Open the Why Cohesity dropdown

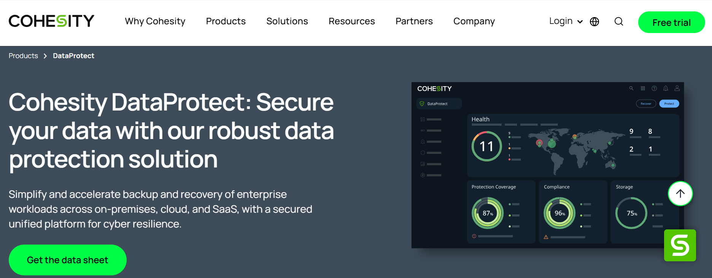pos(155,21)
